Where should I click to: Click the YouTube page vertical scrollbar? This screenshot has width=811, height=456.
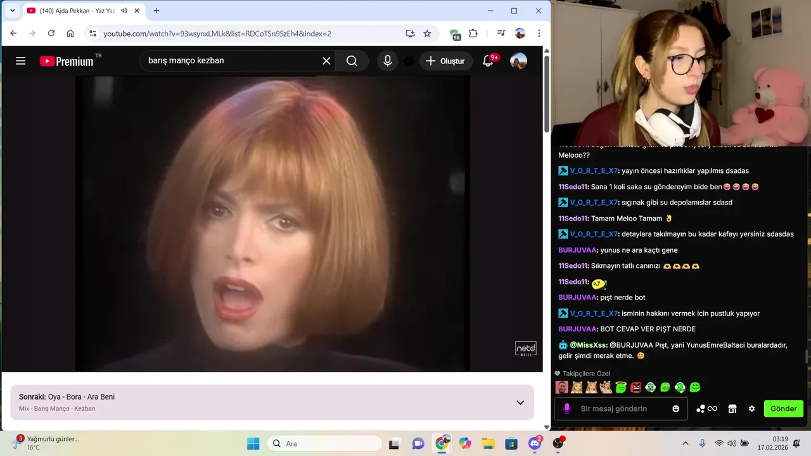click(x=546, y=94)
